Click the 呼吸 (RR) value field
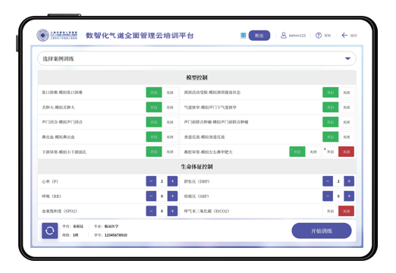Image resolution: width=396 pixels, height=273 pixels. click(162, 196)
